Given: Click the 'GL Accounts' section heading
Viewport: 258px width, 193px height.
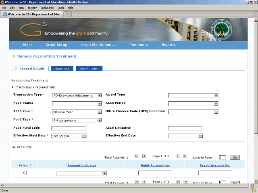Looking at the screenshot, I should [21, 147].
